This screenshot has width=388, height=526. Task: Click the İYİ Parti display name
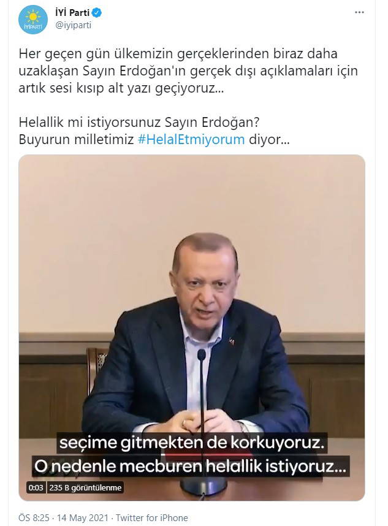coord(72,13)
